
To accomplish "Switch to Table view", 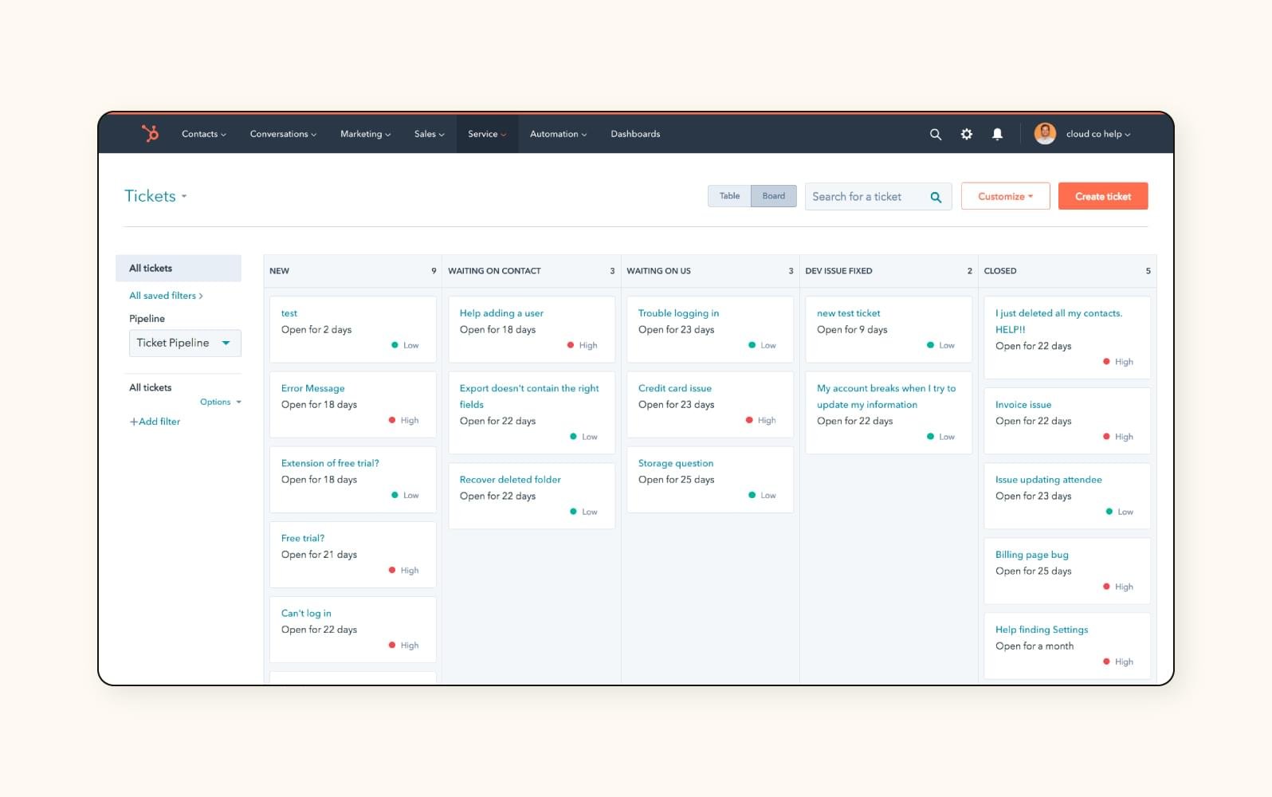I will 729,196.
